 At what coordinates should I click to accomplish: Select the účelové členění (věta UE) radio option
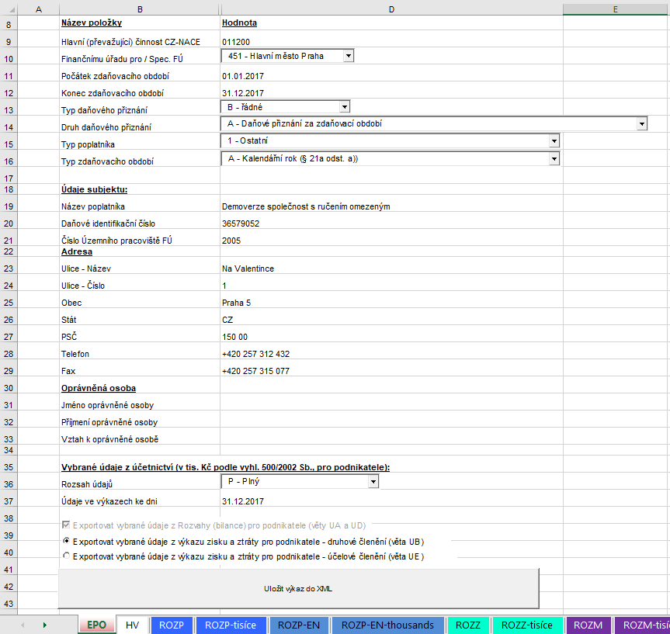[x=66, y=556]
